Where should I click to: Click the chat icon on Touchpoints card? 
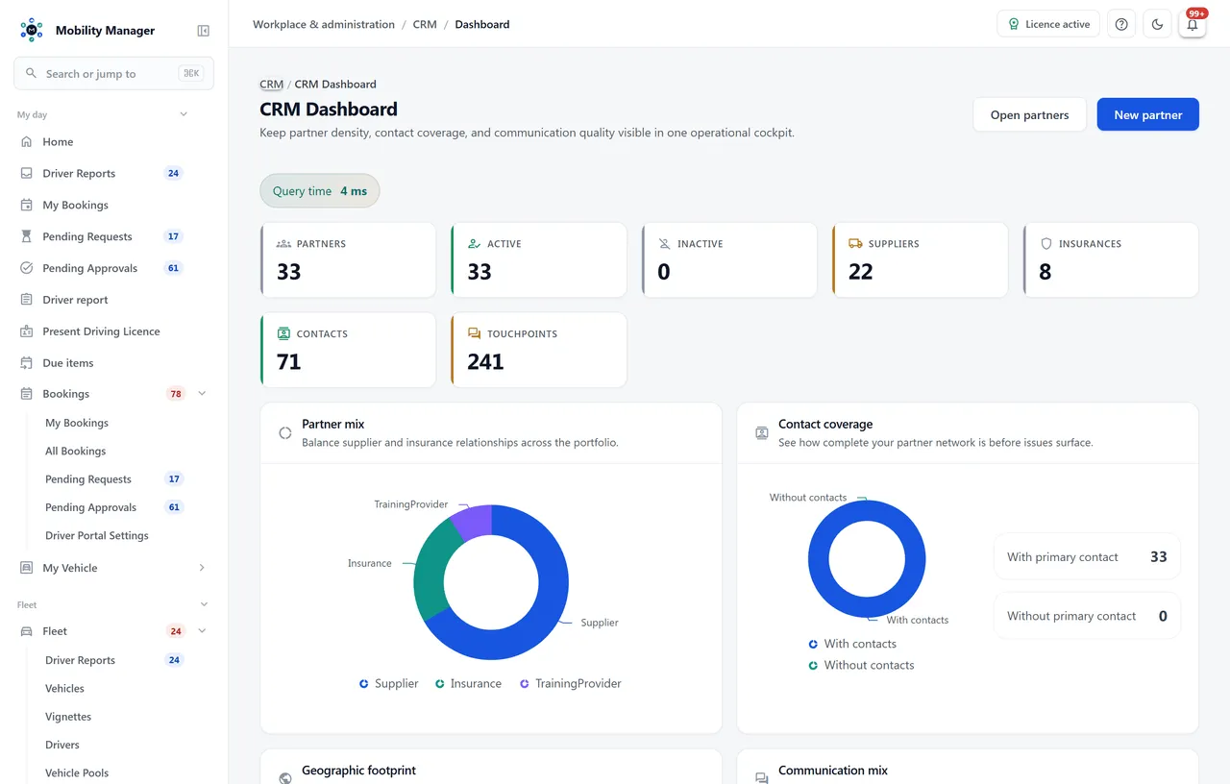click(474, 333)
